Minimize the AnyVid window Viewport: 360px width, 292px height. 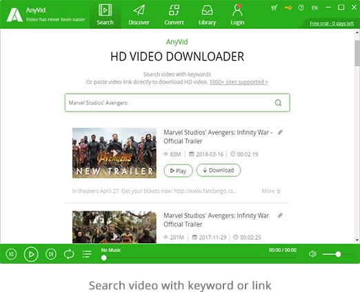pyautogui.click(x=328, y=8)
